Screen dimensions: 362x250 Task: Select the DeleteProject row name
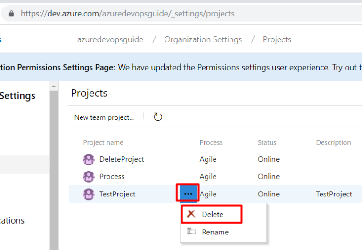point(122,159)
